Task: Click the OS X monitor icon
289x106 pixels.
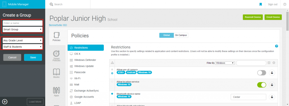Action: [71, 54]
